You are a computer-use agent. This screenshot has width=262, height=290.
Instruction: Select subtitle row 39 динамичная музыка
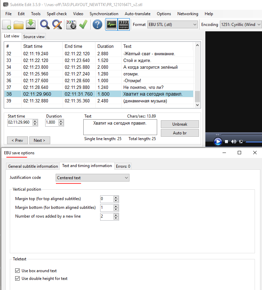[x=99, y=101]
